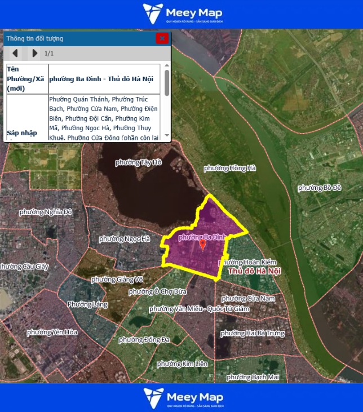Click the info panel scrollbar thumb

pyautogui.click(x=167, y=82)
